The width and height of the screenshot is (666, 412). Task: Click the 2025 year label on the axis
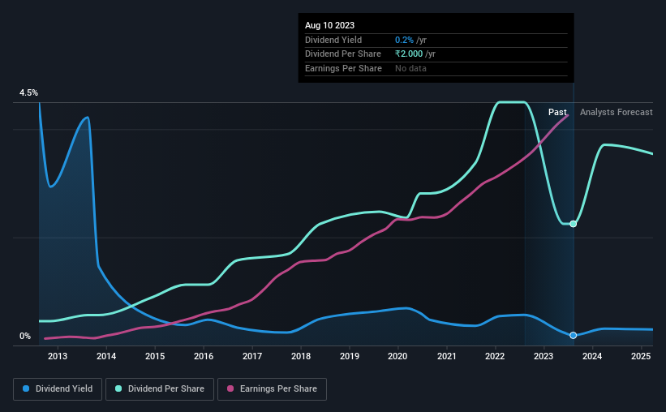(x=641, y=356)
